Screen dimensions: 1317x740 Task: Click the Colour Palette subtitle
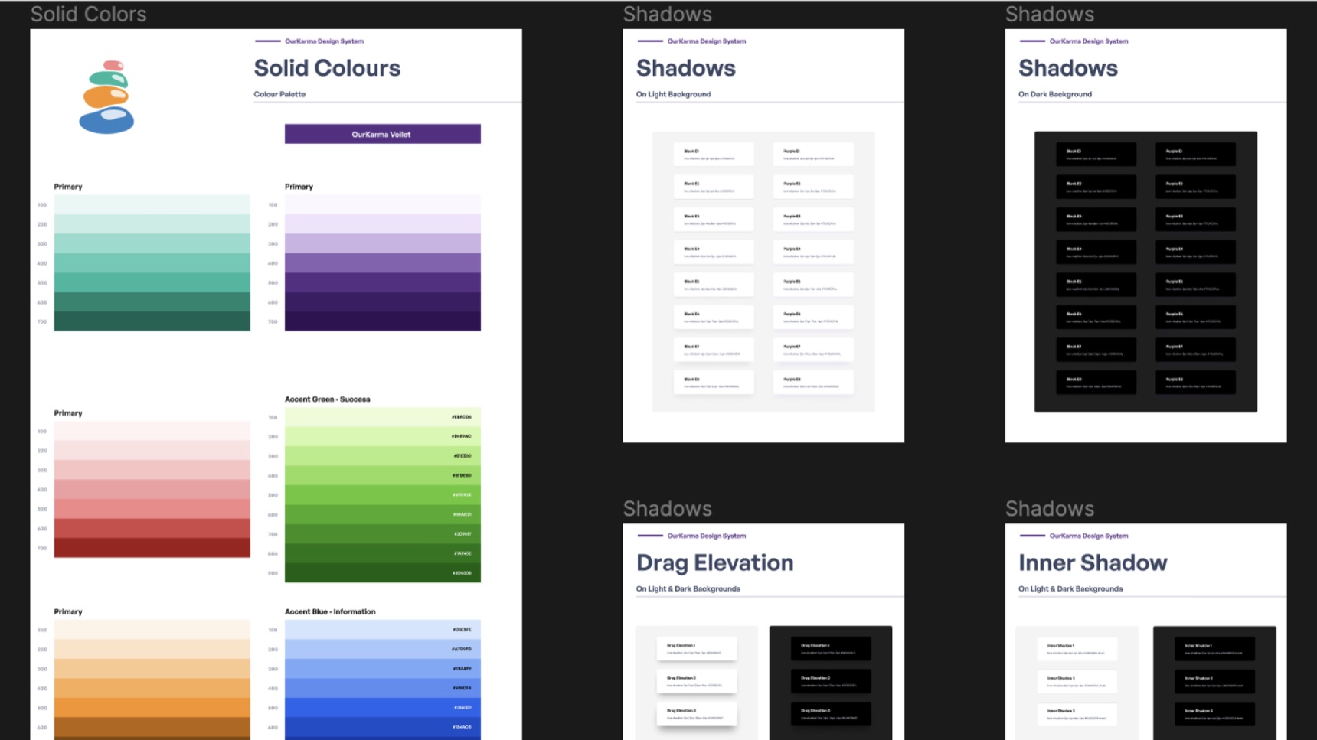tap(279, 94)
